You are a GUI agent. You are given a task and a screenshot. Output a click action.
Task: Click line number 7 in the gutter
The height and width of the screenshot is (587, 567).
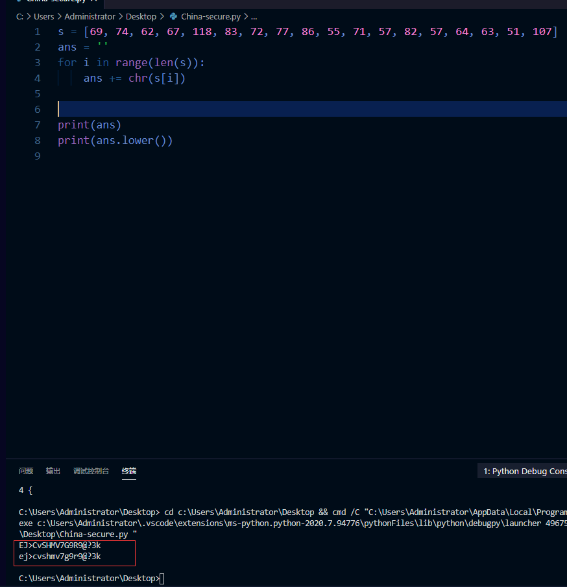38,125
